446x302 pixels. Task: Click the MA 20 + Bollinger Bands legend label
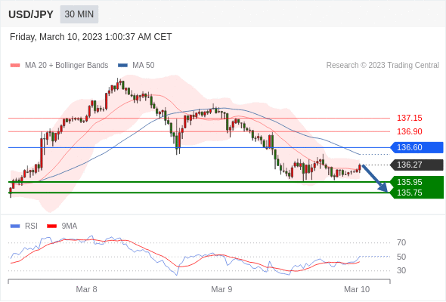pyautogui.click(x=67, y=66)
